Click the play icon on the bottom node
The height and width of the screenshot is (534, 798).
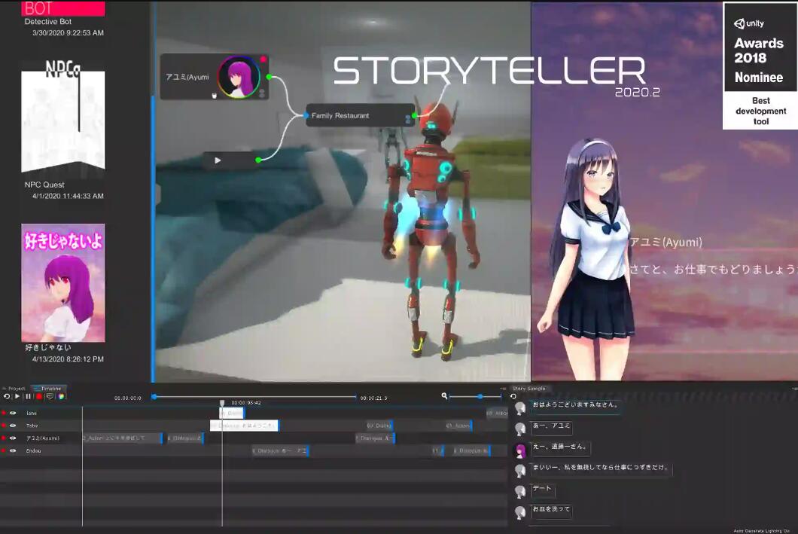[x=218, y=160]
